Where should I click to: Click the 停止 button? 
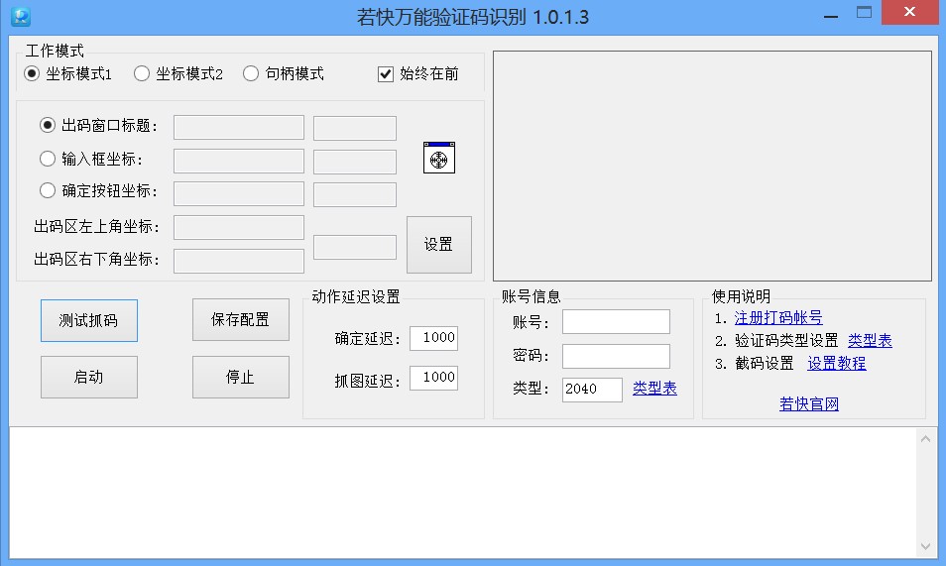(x=241, y=377)
